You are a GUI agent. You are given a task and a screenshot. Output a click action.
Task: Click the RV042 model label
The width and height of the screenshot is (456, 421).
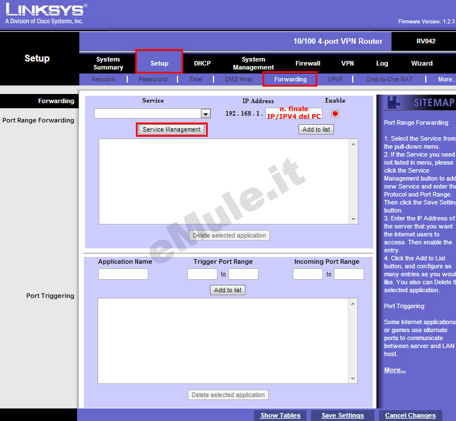[x=426, y=41]
